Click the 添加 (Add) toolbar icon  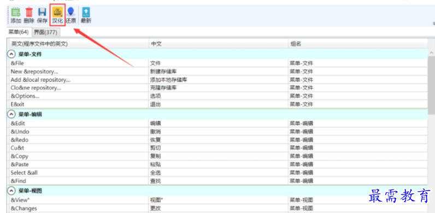tap(16, 15)
